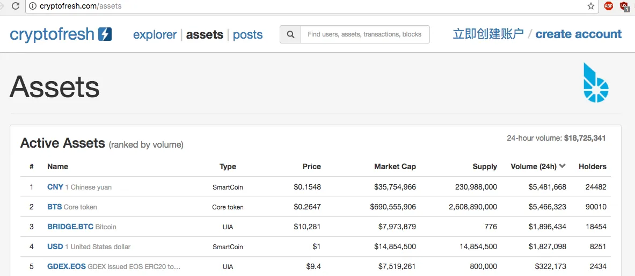Click the 1 United States dollar description
The height and width of the screenshot is (276, 635).
pyautogui.click(x=98, y=247)
